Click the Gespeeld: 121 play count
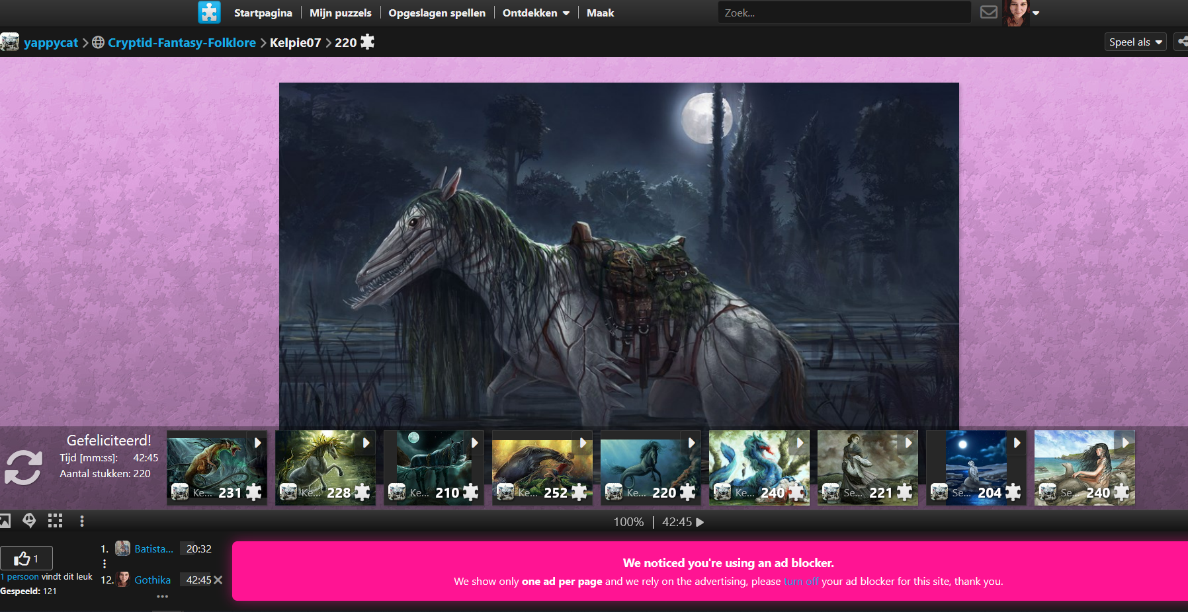The height and width of the screenshot is (612, 1188). point(28,592)
